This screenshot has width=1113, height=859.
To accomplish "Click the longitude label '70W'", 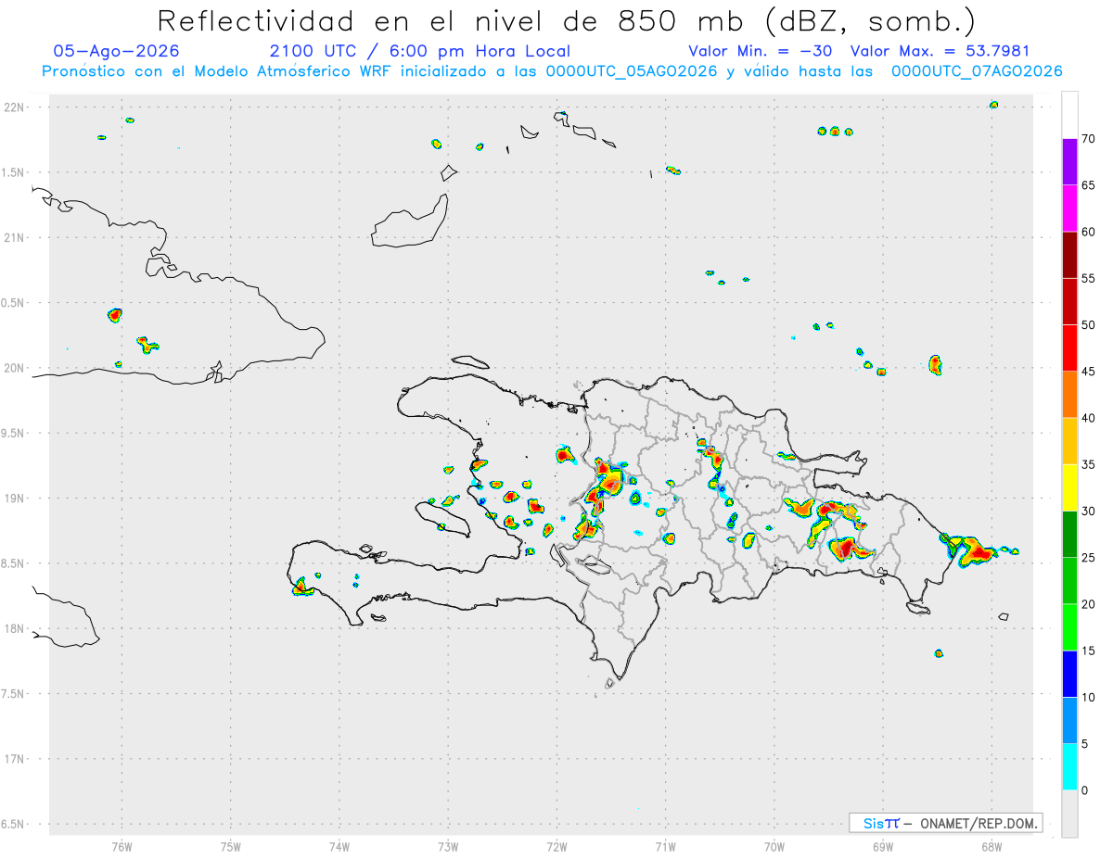I will [x=774, y=846].
